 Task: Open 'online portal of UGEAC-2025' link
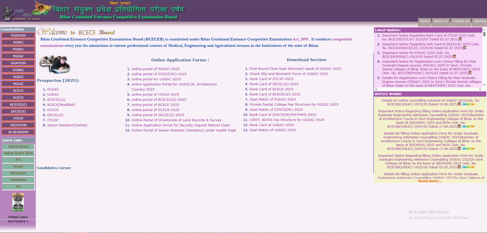pyautogui.click(x=156, y=79)
